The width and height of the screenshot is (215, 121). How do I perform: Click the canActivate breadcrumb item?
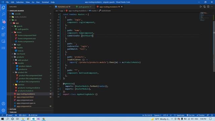pos(105,11)
